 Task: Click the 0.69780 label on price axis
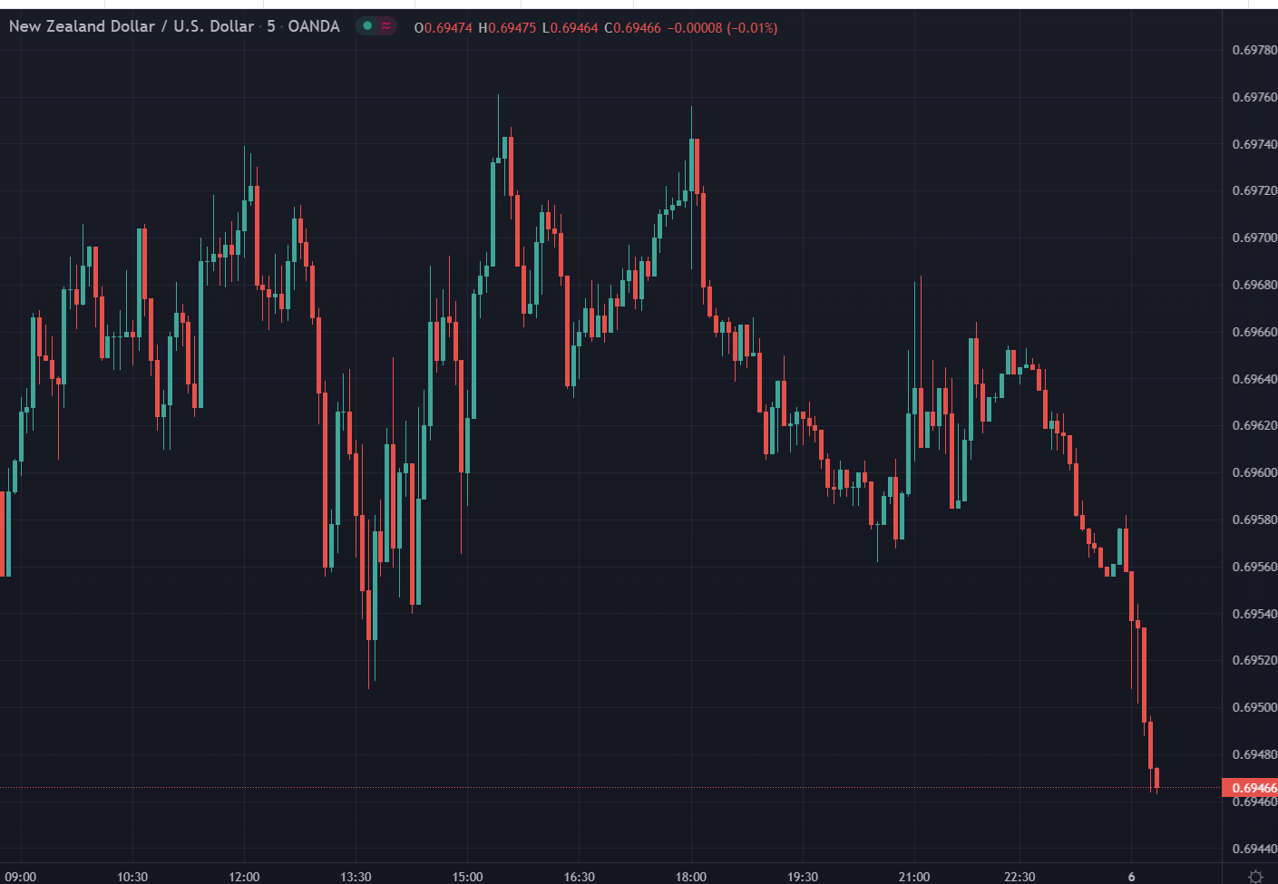click(1254, 50)
